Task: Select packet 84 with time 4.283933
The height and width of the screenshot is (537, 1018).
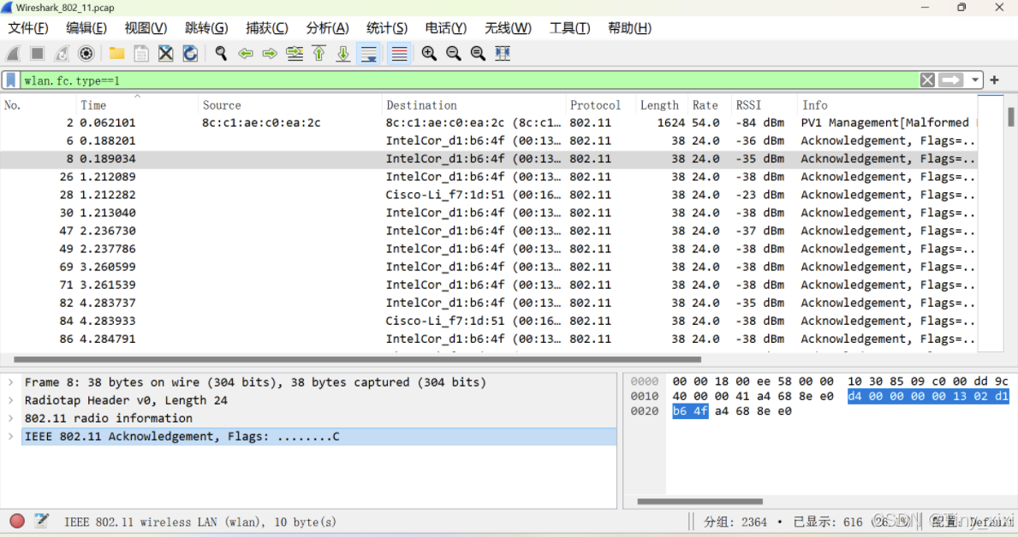Action: (488, 321)
